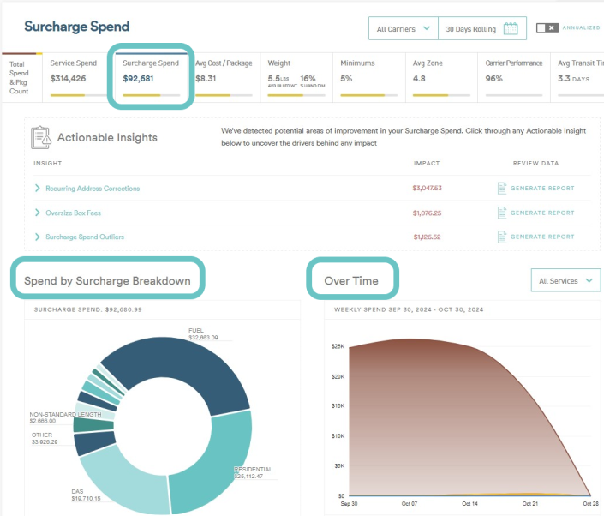
Task: Click the $1,076.25 impact value
Action: pos(427,213)
